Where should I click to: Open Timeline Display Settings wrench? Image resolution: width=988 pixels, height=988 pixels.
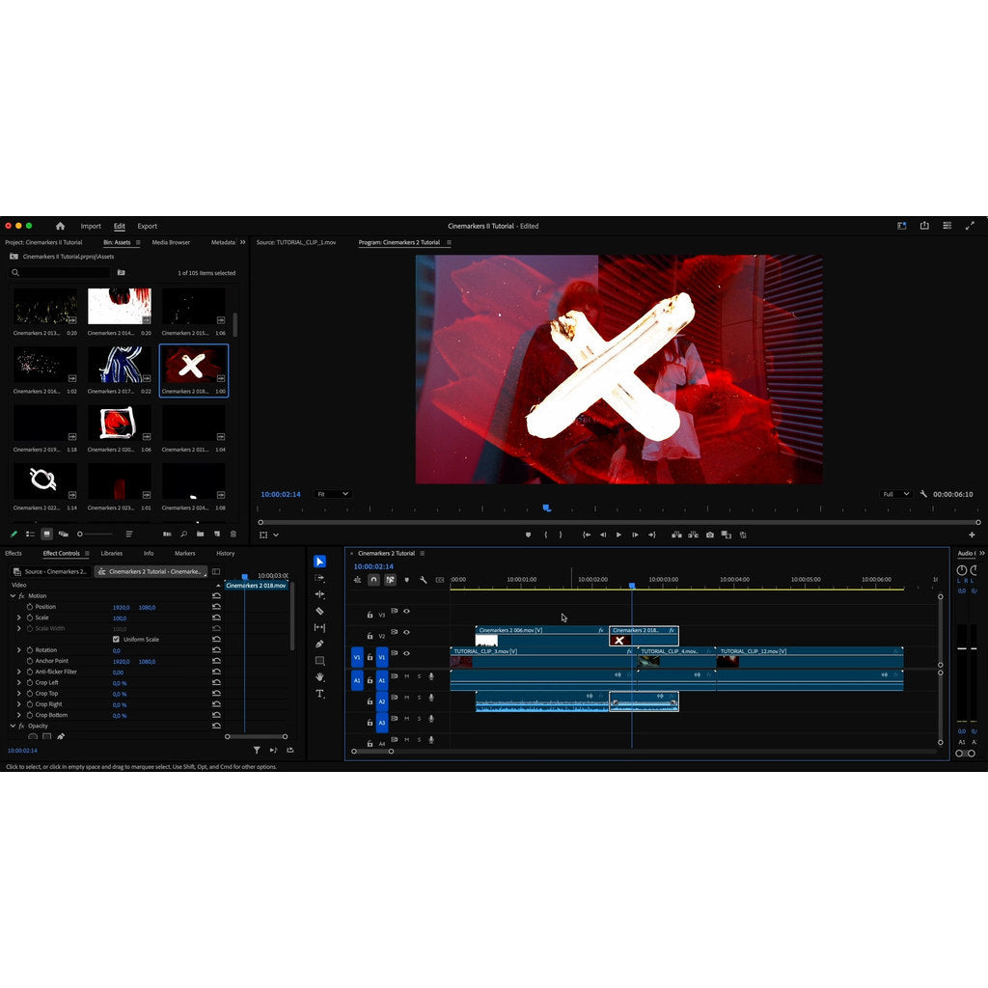point(424,580)
